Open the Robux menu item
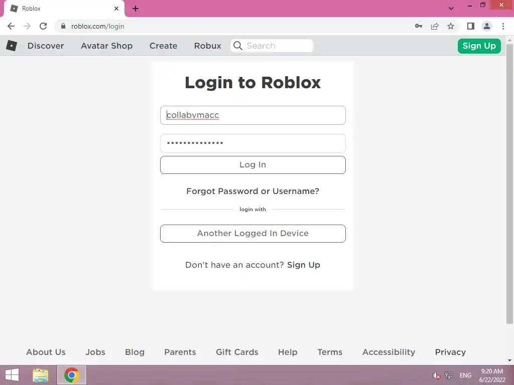This screenshot has height=385, width=514. [x=207, y=46]
